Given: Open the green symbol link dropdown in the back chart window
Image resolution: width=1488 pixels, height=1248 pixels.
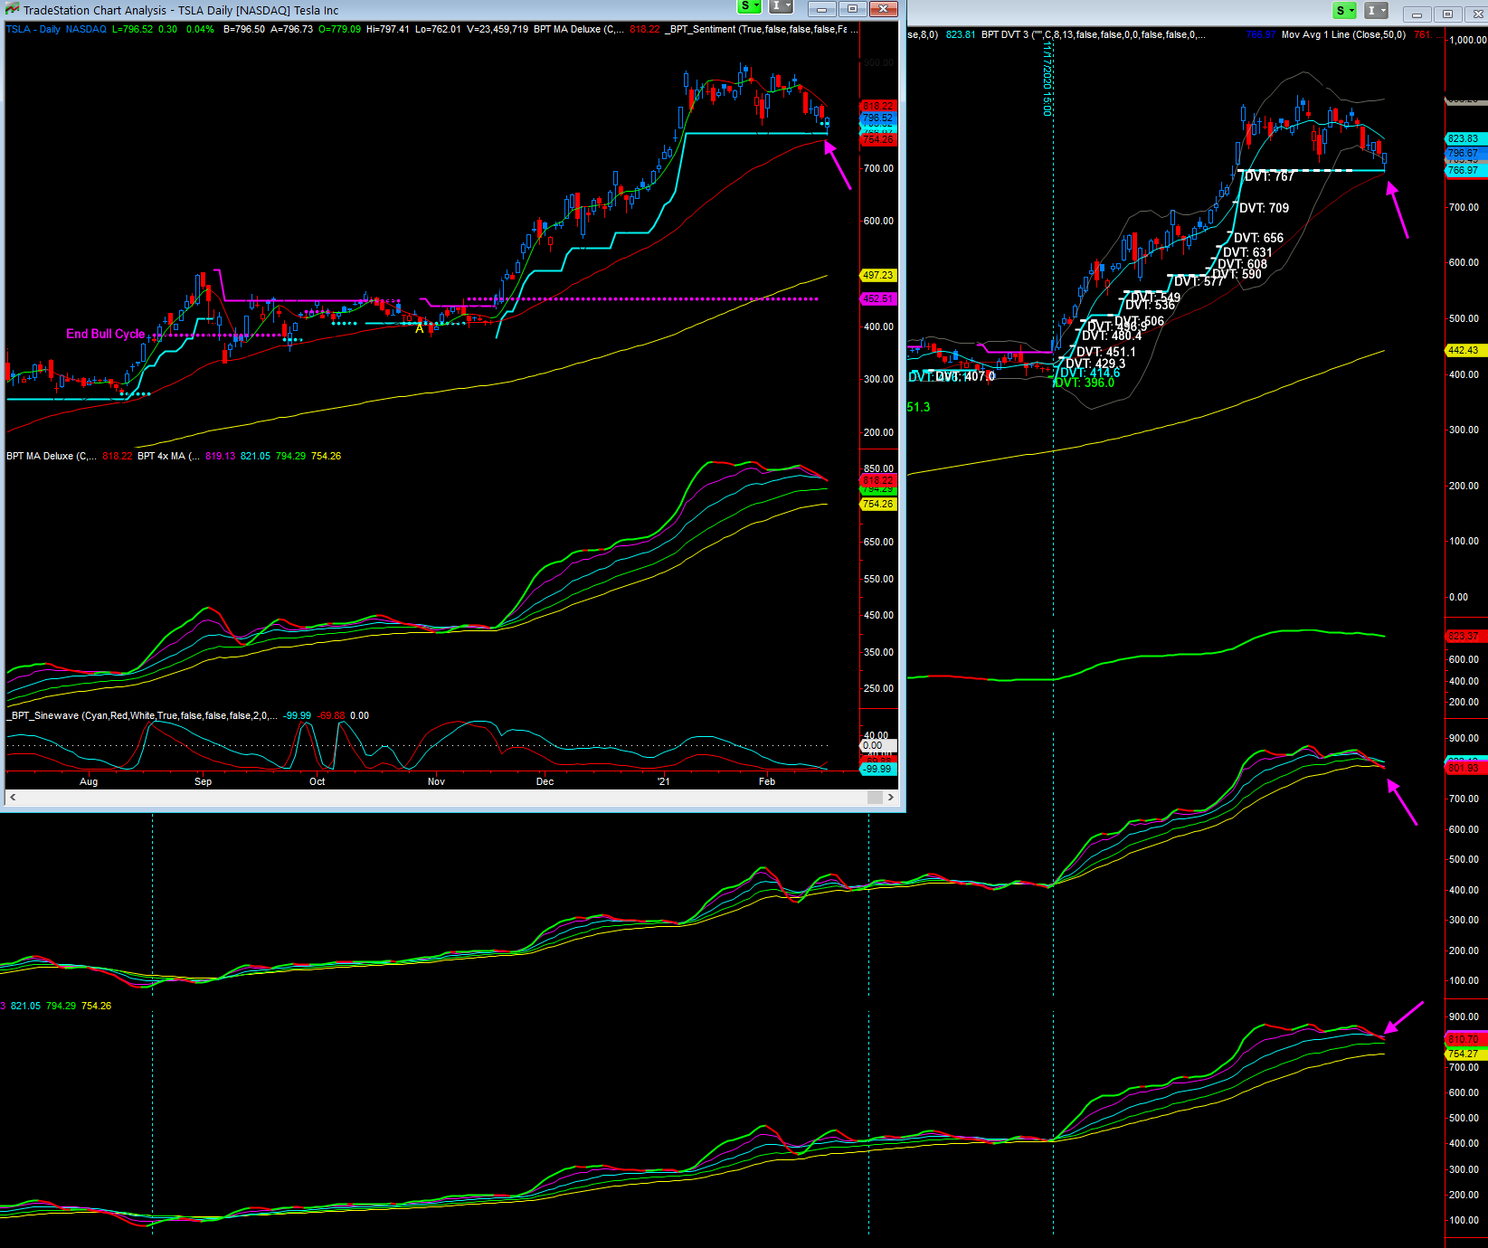Looking at the screenshot, I should point(1345,11).
